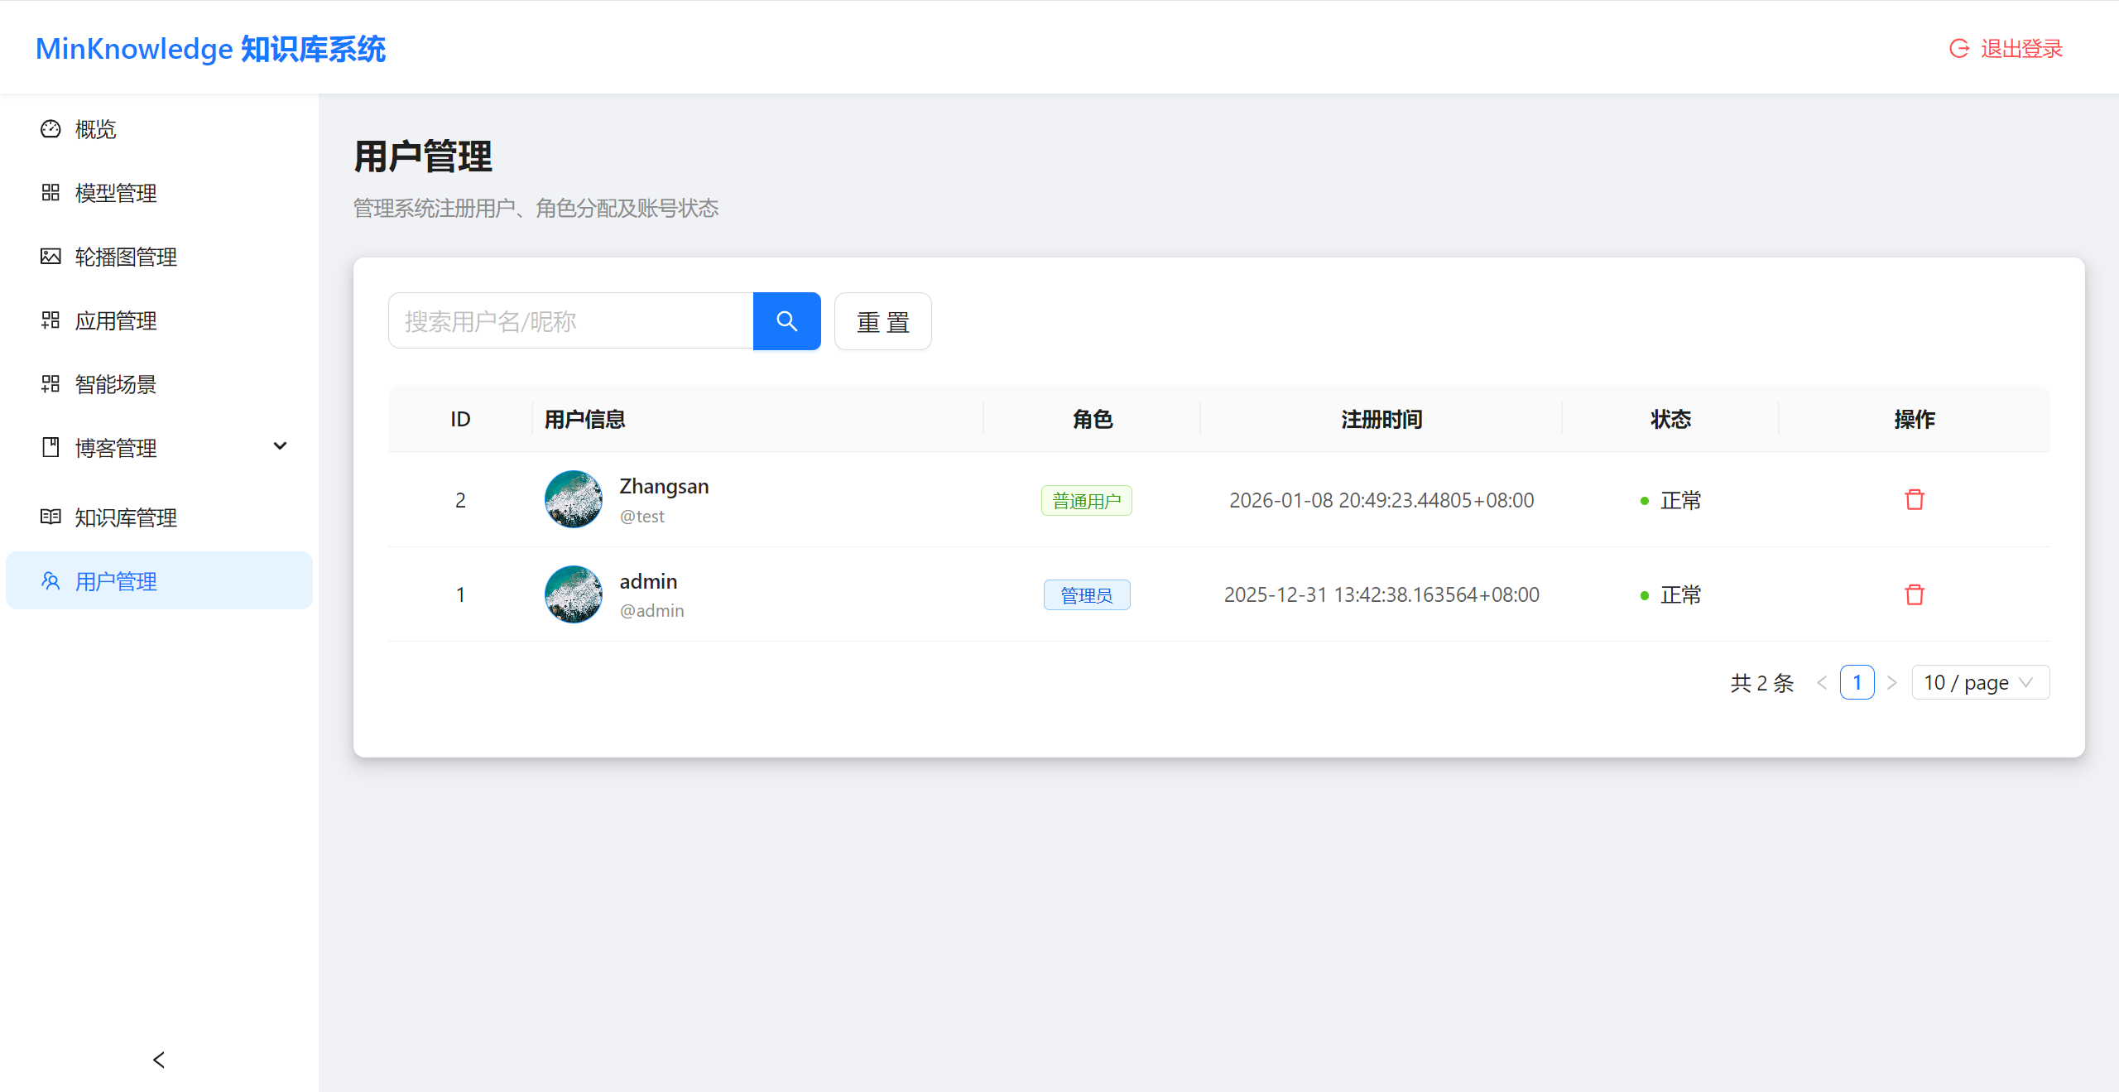Delete user admin with the trash icon
This screenshot has width=2119, height=1092.
pyautogui.click(x=1914, y=594)
